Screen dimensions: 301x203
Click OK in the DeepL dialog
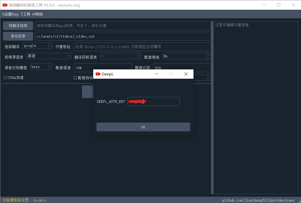tap(143, 127)
